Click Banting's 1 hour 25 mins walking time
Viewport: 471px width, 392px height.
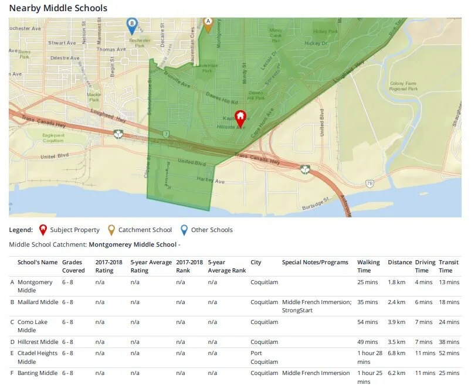pyautogui.click(x=370, y=377)
